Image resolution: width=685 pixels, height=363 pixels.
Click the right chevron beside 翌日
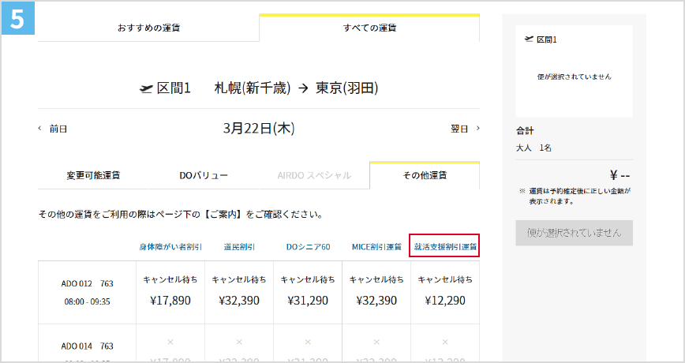click(478, 128)
